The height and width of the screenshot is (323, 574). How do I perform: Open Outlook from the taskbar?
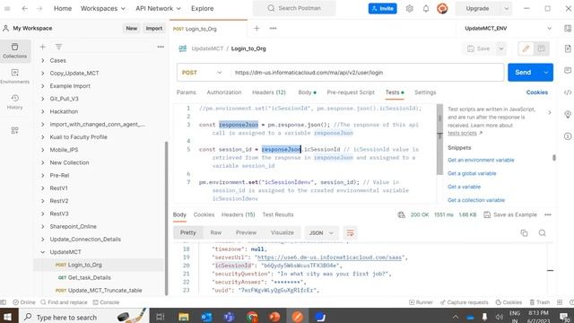click(206, 317)
